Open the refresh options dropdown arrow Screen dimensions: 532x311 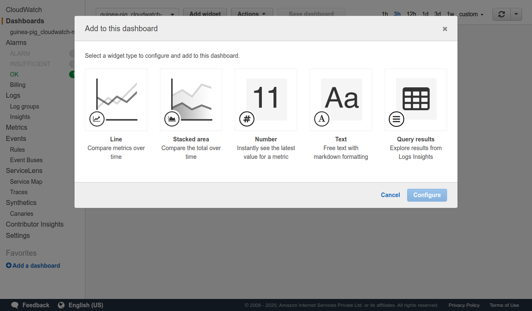point(516,14)
